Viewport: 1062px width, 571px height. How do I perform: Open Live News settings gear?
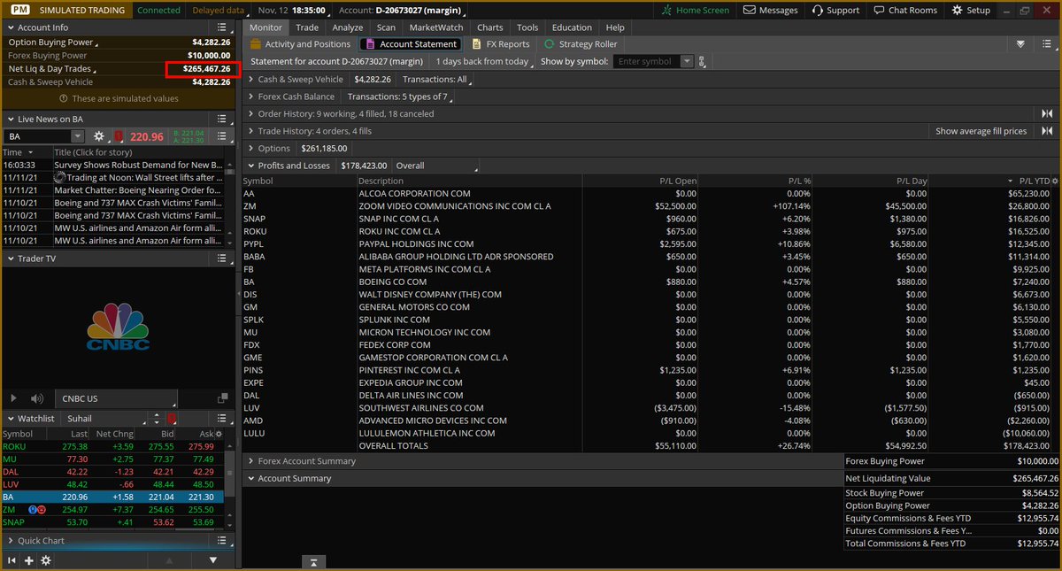coord(99,136)
